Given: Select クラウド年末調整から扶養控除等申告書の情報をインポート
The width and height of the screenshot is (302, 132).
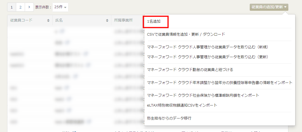Looking at the screenshot, I should 220,83.
